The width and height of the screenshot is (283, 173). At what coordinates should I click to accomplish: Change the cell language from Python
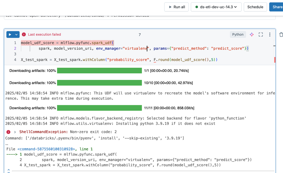point(238,34)
